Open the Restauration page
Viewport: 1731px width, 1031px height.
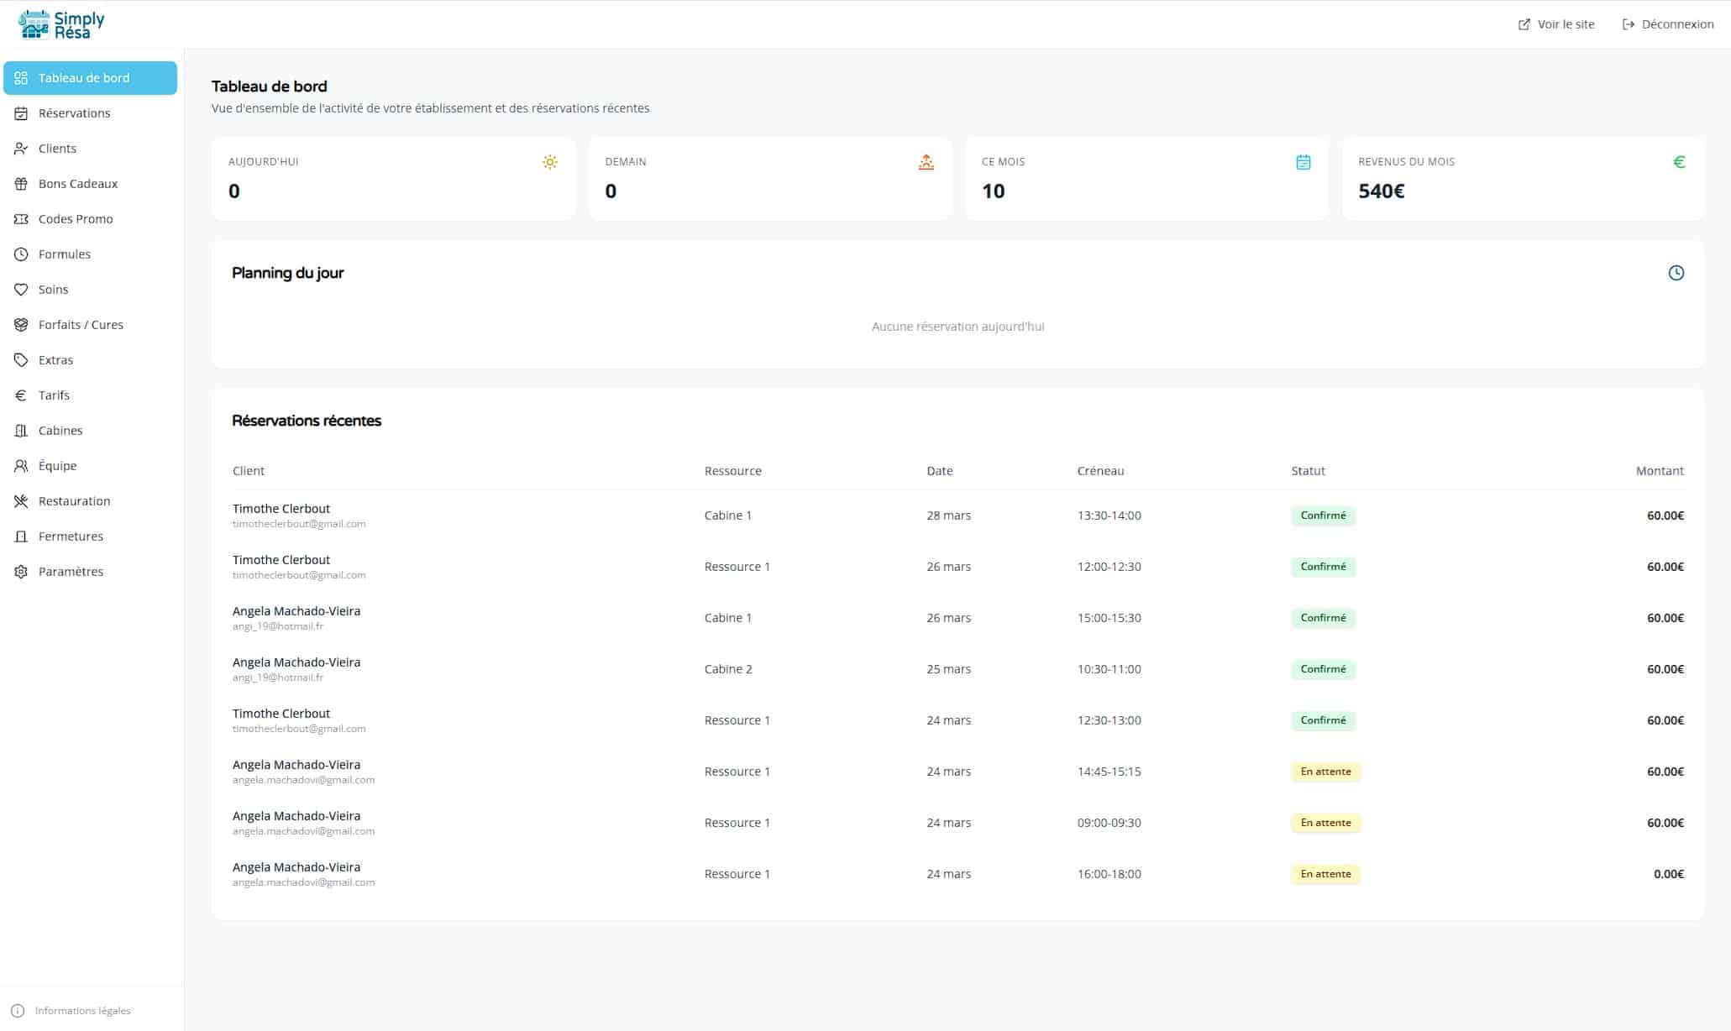74,501
